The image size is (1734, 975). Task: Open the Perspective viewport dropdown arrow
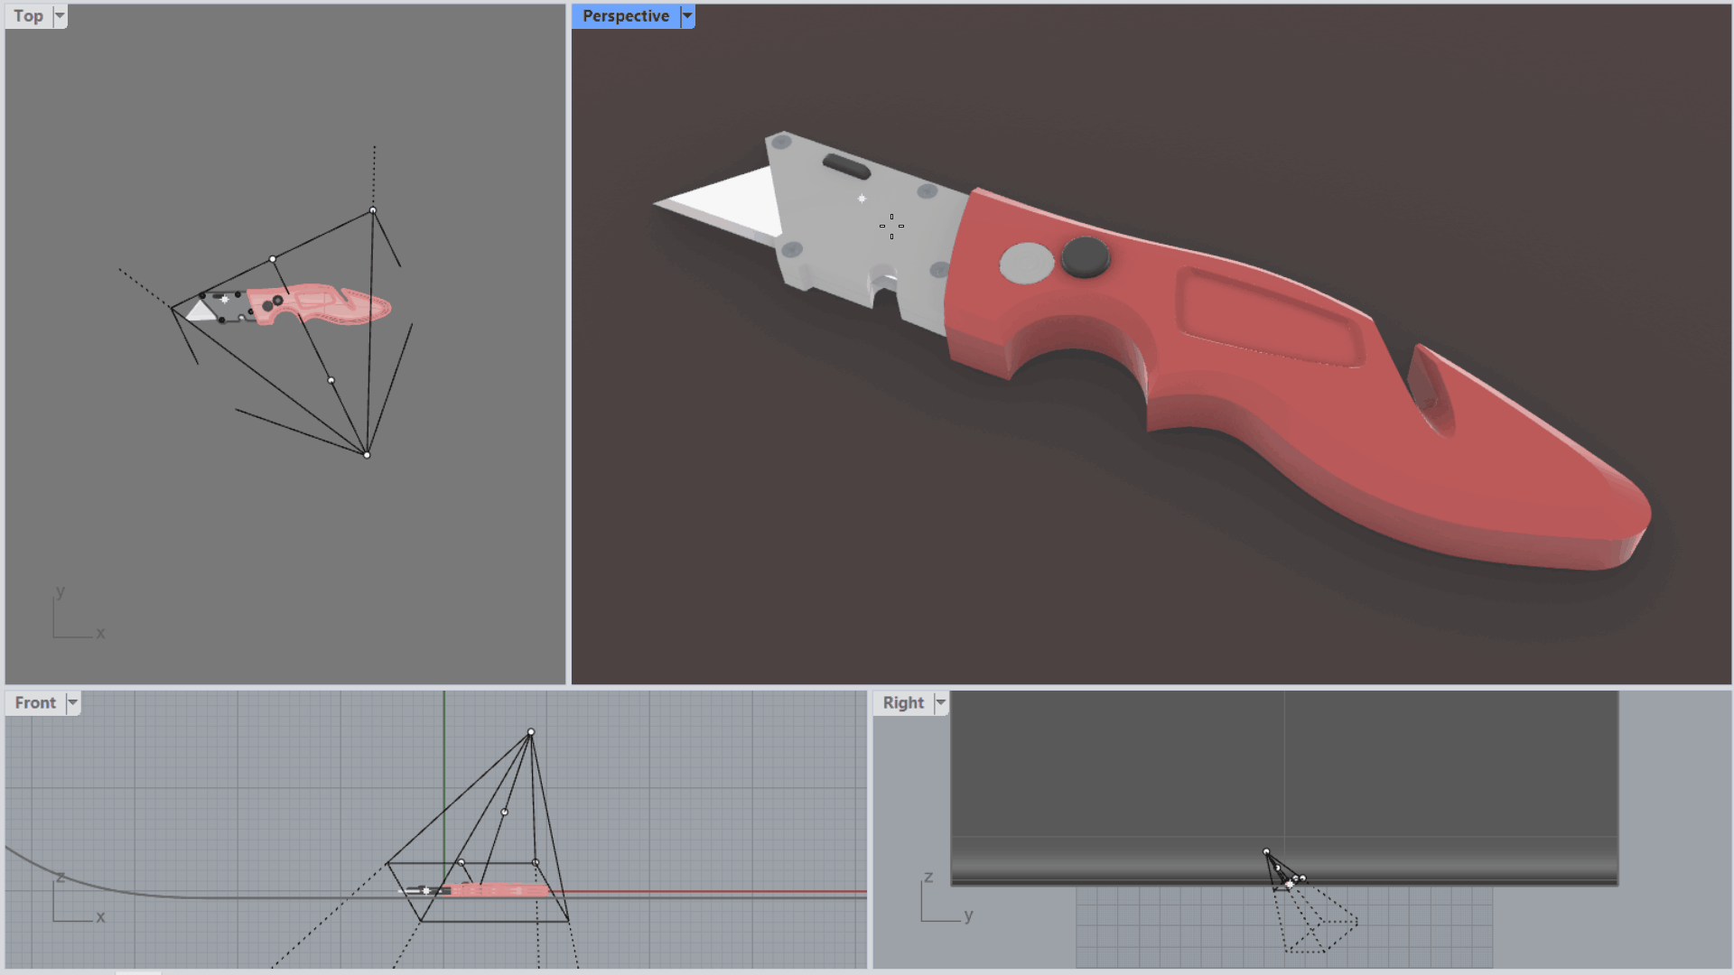point(687,15)
